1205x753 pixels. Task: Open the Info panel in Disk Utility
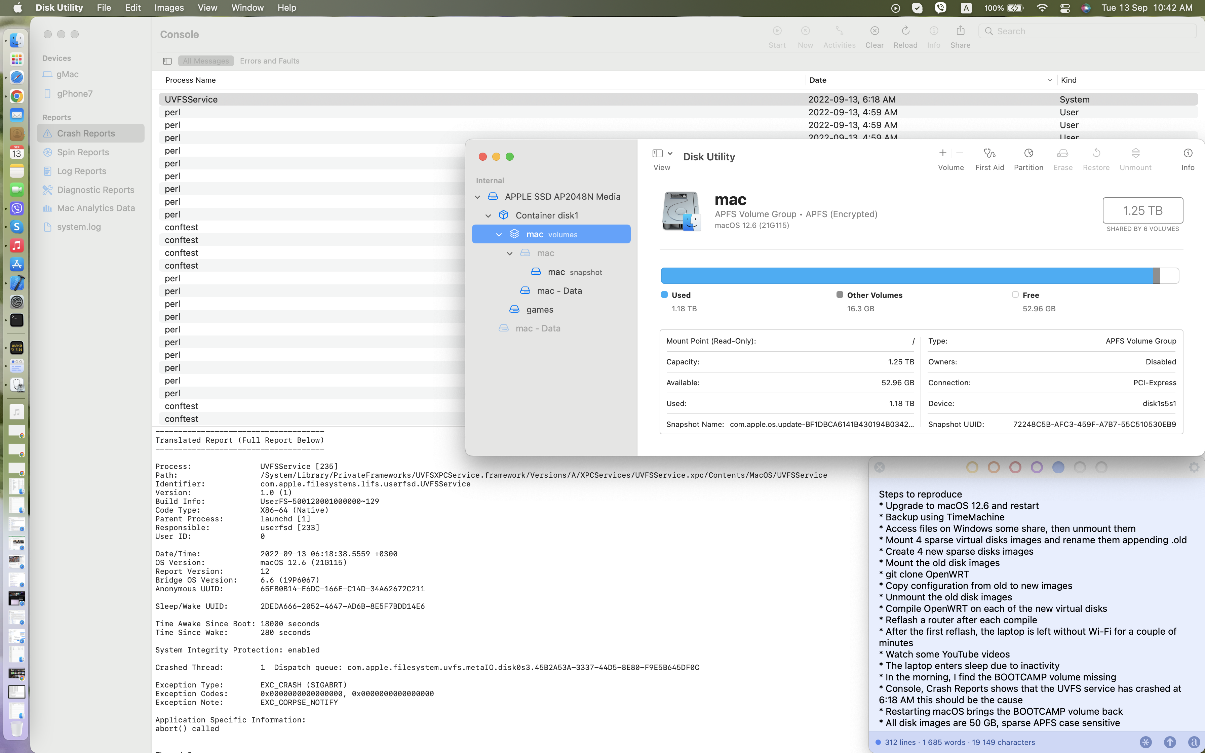pos(1188,153)
